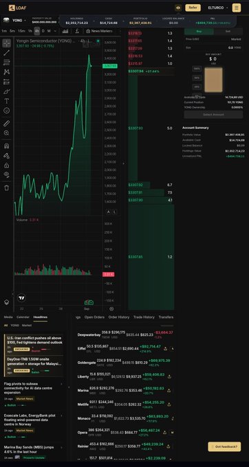Filter headlines by Market
The image size is (249, 467).
tap(27, 326)
